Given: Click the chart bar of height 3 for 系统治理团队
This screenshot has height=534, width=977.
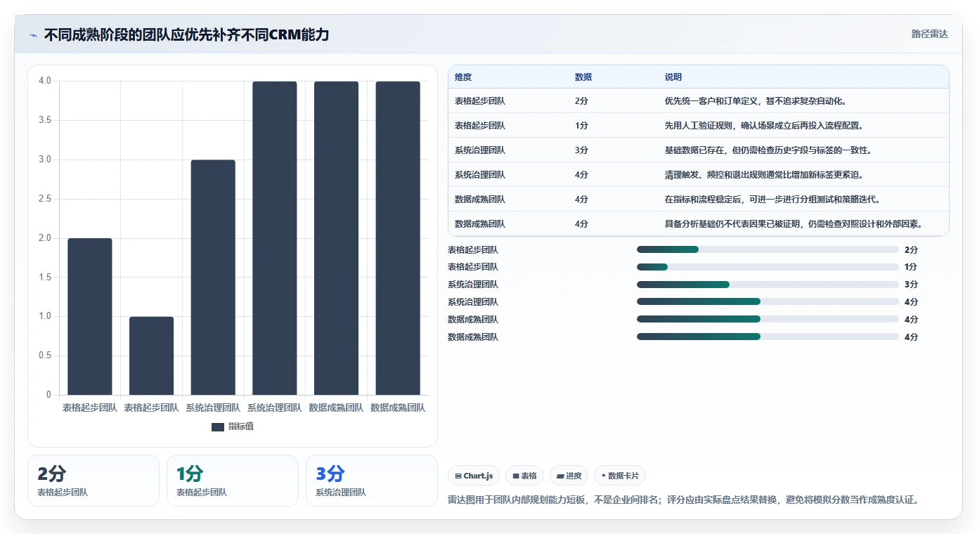Looking at the screenshot, I should point(213,278).
